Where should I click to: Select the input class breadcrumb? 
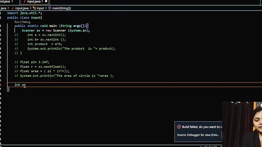point(40,8)
